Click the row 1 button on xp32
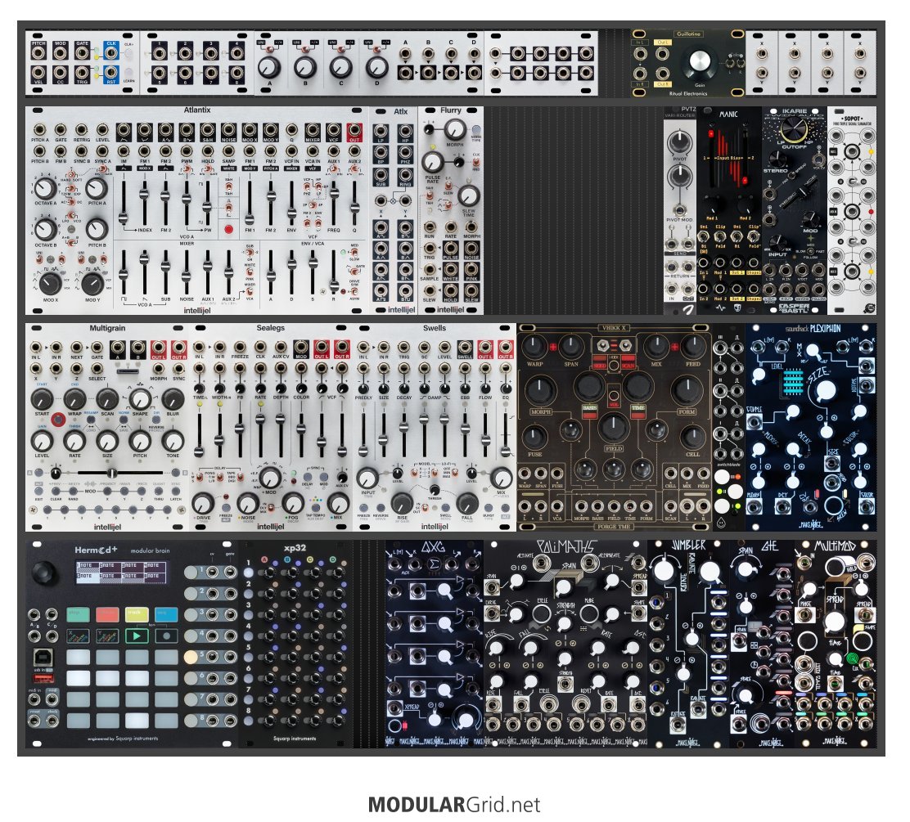 (249, 573)
